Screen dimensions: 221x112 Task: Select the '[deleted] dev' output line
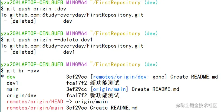point(38,21)
